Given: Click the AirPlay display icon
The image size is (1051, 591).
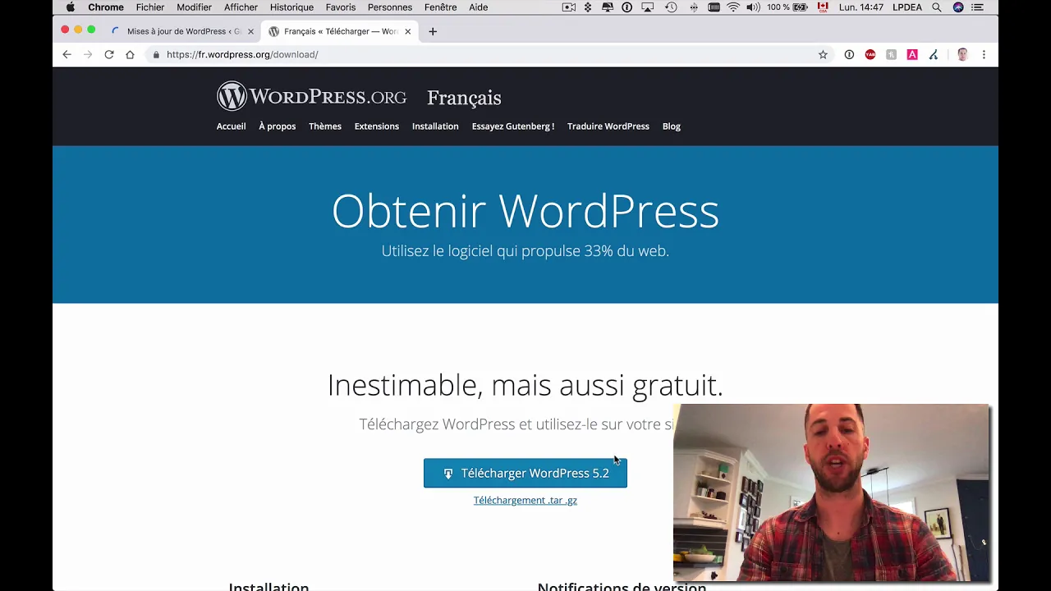Looking at the screenshot, I should (x=648, y=7).
